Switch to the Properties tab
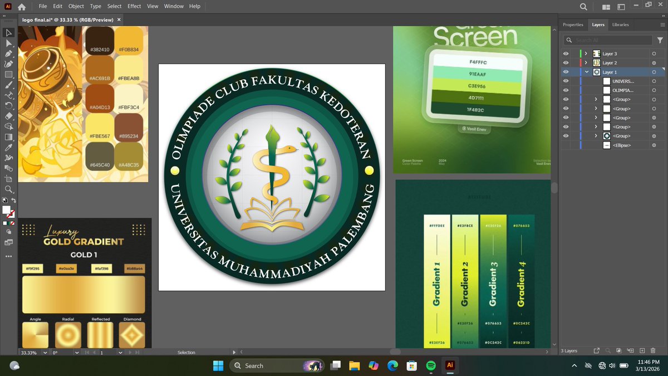Viewport: 668px width, 376px height. click(573, 25)
